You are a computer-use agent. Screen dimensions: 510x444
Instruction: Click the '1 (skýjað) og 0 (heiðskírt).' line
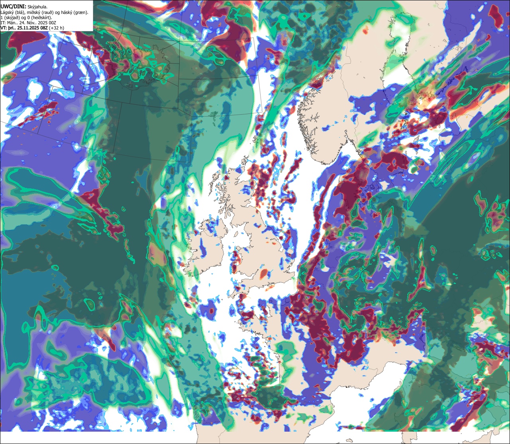point(26,18)
